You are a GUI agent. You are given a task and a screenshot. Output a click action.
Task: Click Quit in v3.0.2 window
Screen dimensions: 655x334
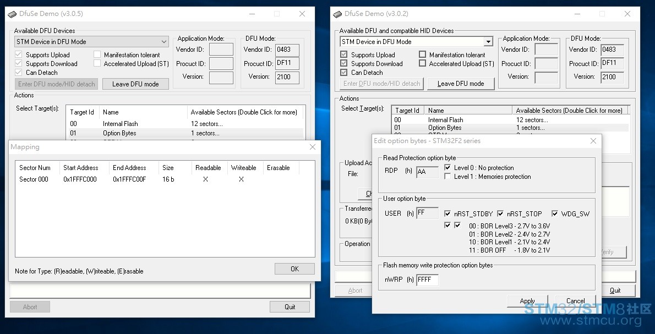click(615, 291)
